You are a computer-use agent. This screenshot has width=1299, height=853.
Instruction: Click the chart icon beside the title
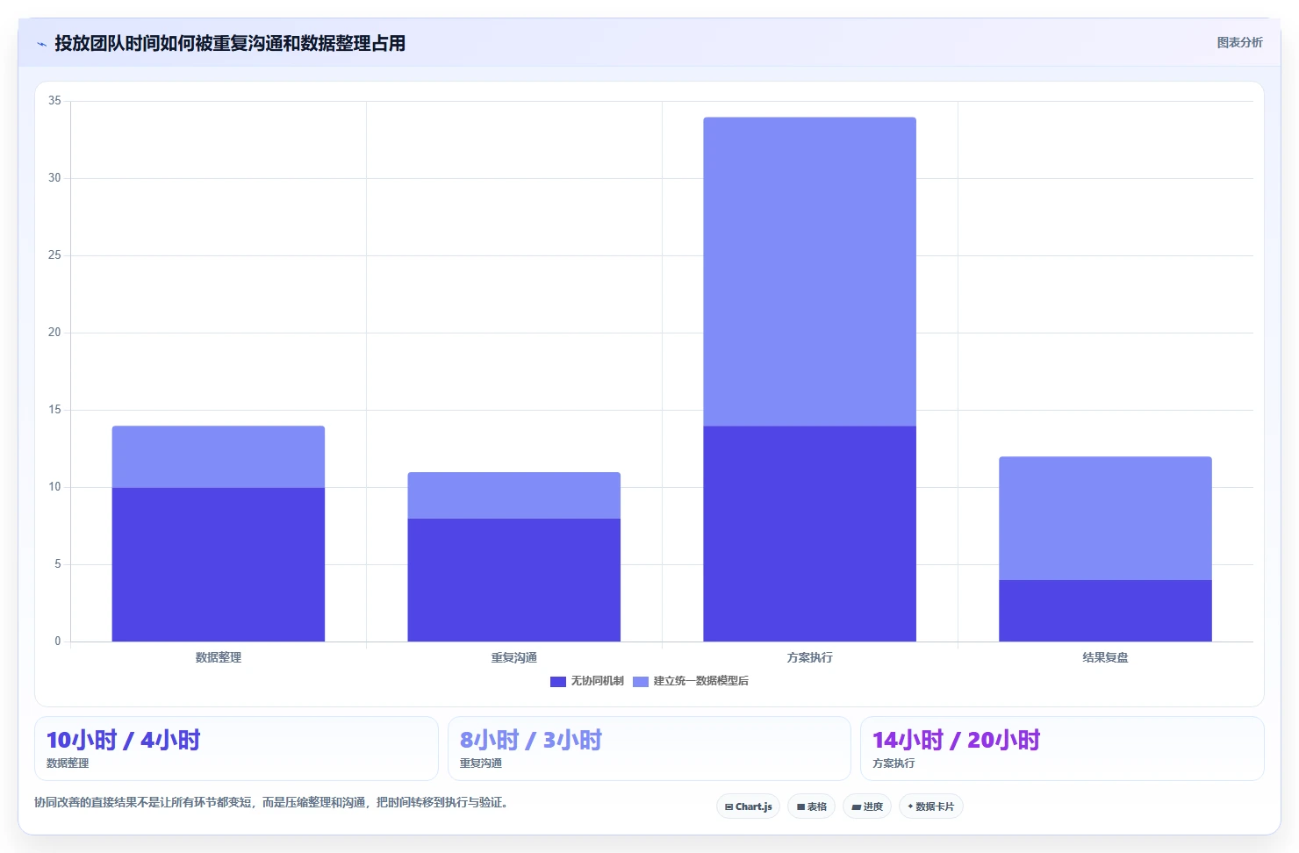point(41,44)
